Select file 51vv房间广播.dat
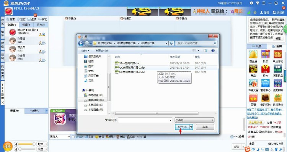 (127, 63)
